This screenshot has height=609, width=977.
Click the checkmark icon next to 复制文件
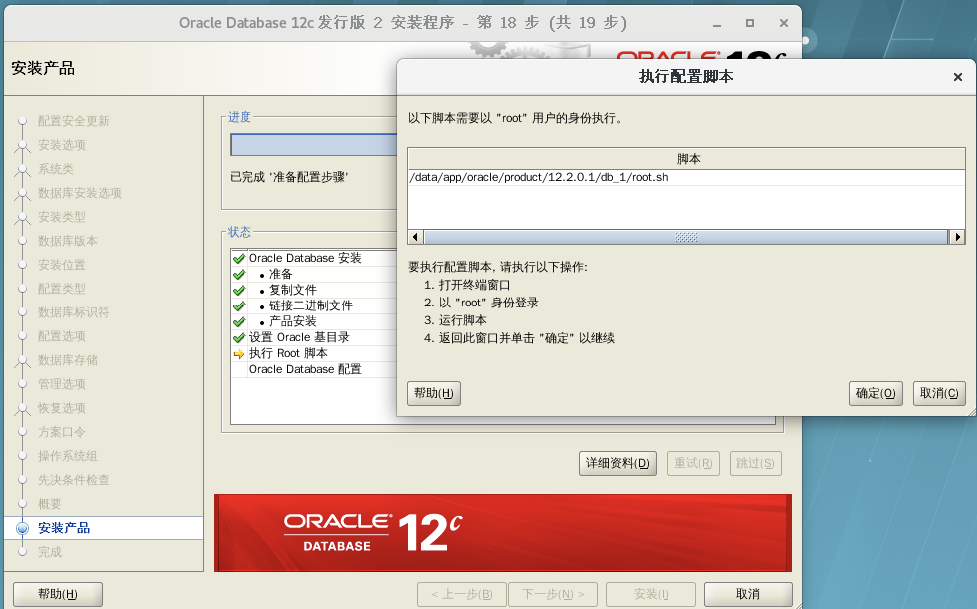coord(240,290)
